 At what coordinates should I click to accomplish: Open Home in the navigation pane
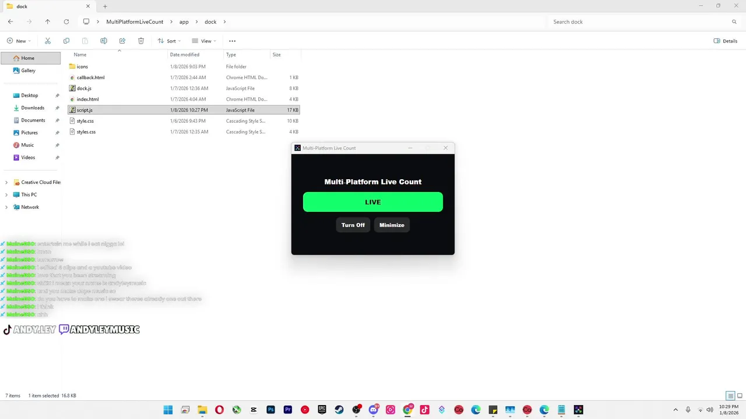pos(31,58)
